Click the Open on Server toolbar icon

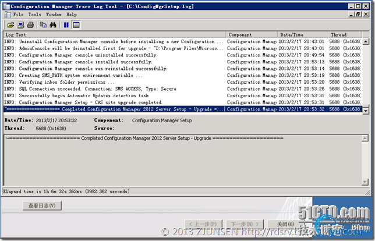(x=21, y=25)
